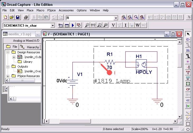Select the Place Ground GND tool
The height and width of the screenshot is (133, 193).
click(188, 78)
